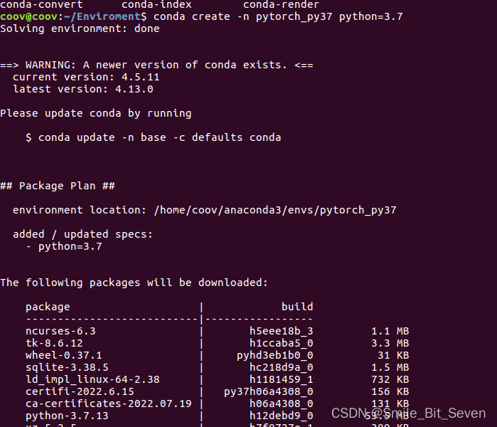The image size is (497, 427).
Task: Click the package name 'sqlite-3.38.5'
Action: point(67,367)
